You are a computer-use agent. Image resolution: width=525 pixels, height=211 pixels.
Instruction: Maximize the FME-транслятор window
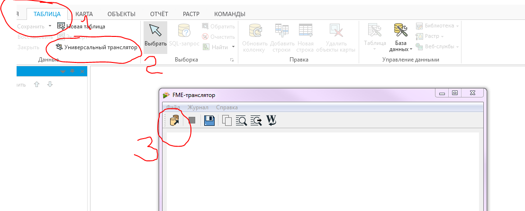click(x=455, y=94)
